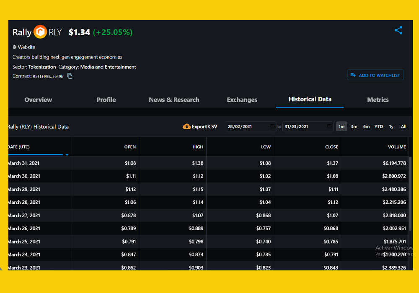This screenshot has width=419, height=293.
Task: Click the HIGH column header
Action: (x=198, y=147)
